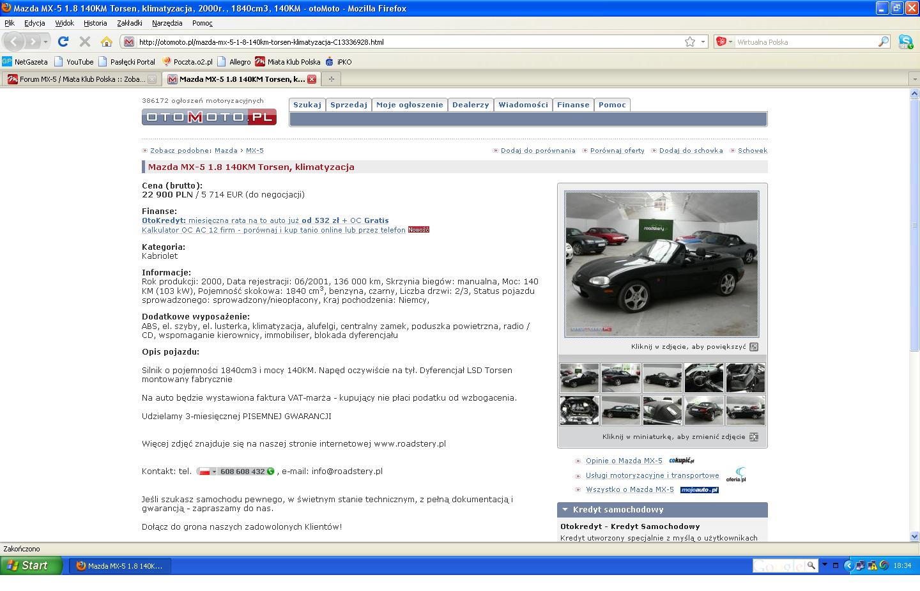Screen dimensions: 920x591
Task: Click 'Usługi motoryzacyjne i transportowe' link
Action: pos(652,475)
